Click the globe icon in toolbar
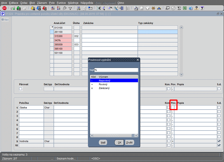Screen dimensions: 224x162 148,8
